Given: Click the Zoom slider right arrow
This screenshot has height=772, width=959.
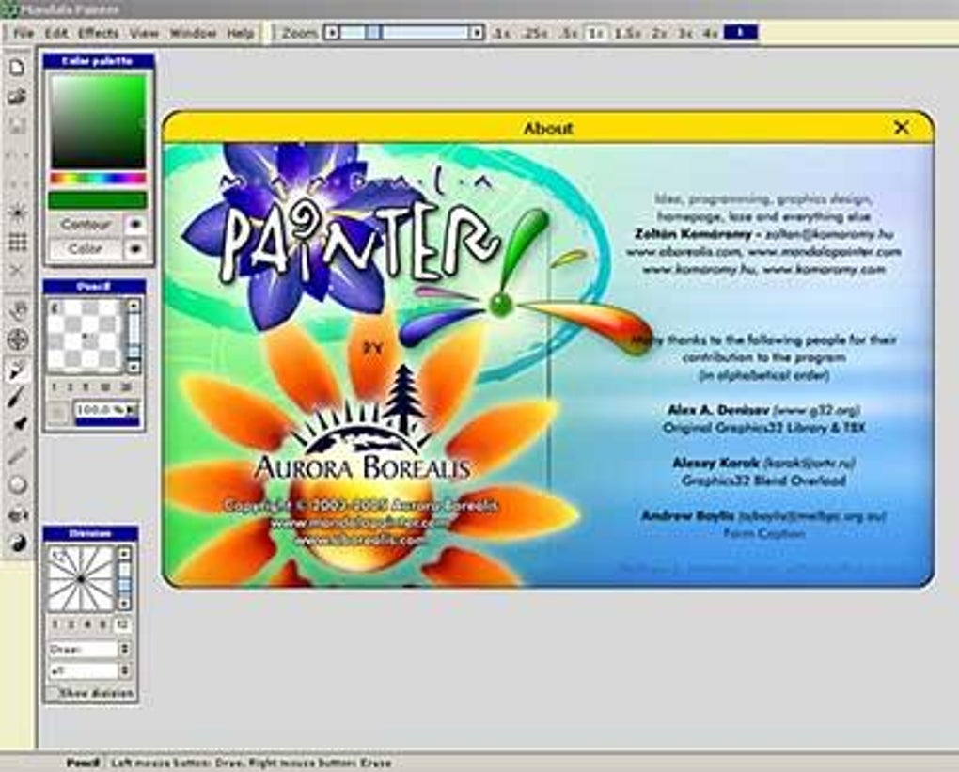Looking at the screenshot, I should point(477,32).
